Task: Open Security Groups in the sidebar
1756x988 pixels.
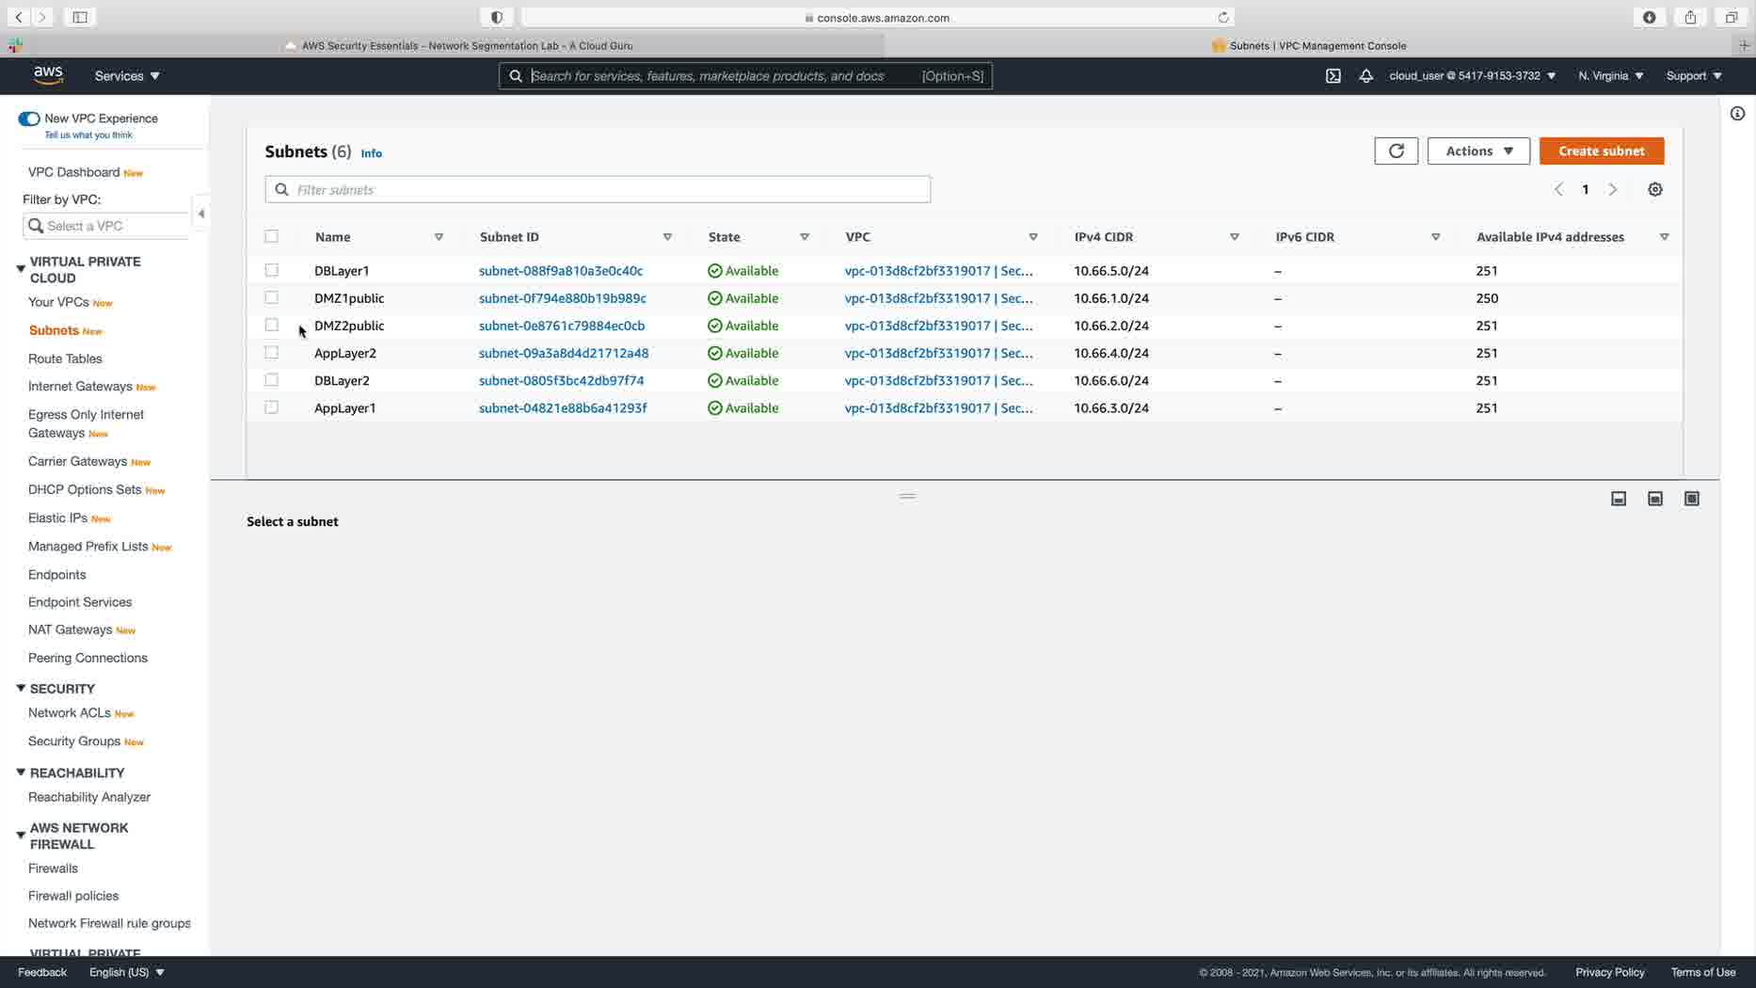Action: tap(74, 741)
